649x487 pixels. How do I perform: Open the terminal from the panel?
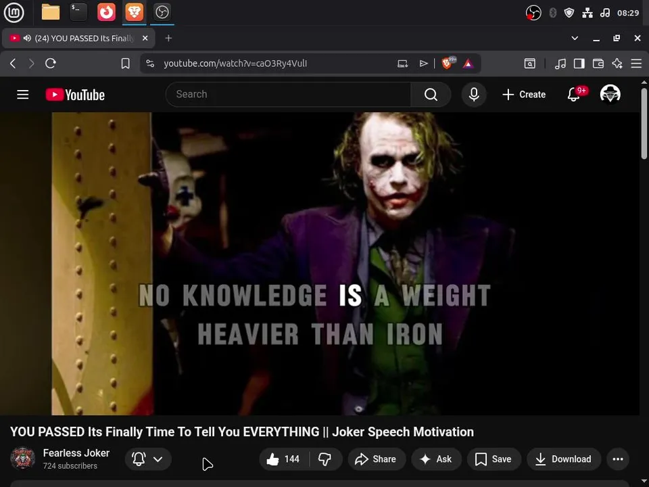[x=78, y=12]
